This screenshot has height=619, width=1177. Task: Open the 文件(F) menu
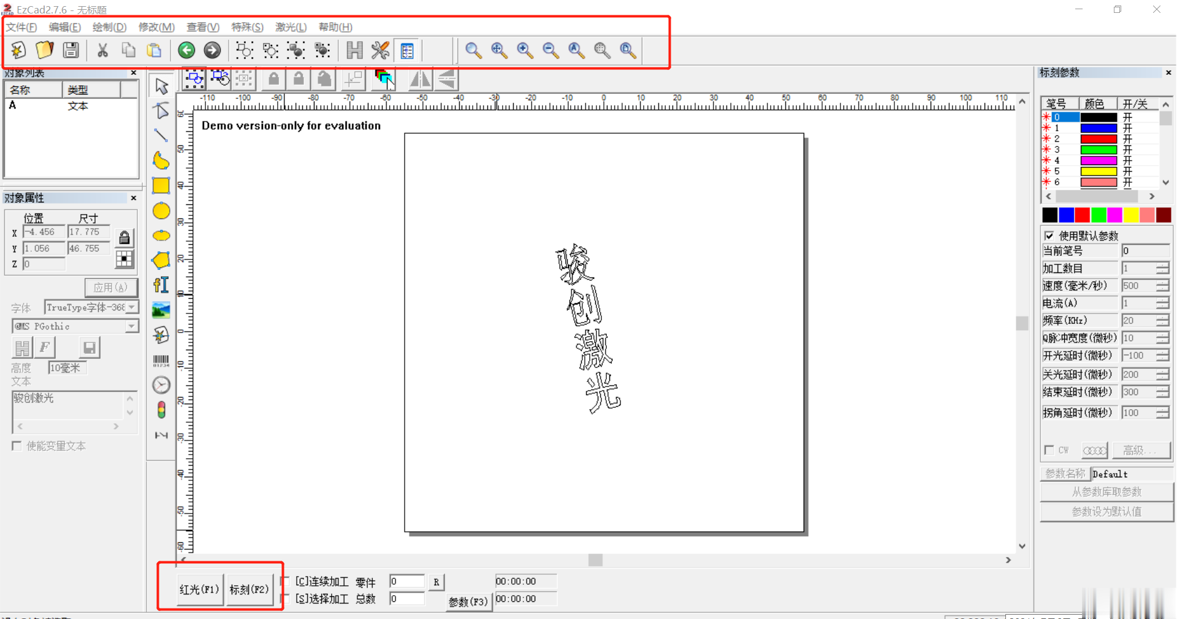point(21,27)
